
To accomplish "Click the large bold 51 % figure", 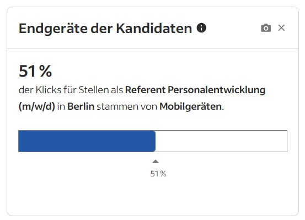I will click(x=35, y=71).
